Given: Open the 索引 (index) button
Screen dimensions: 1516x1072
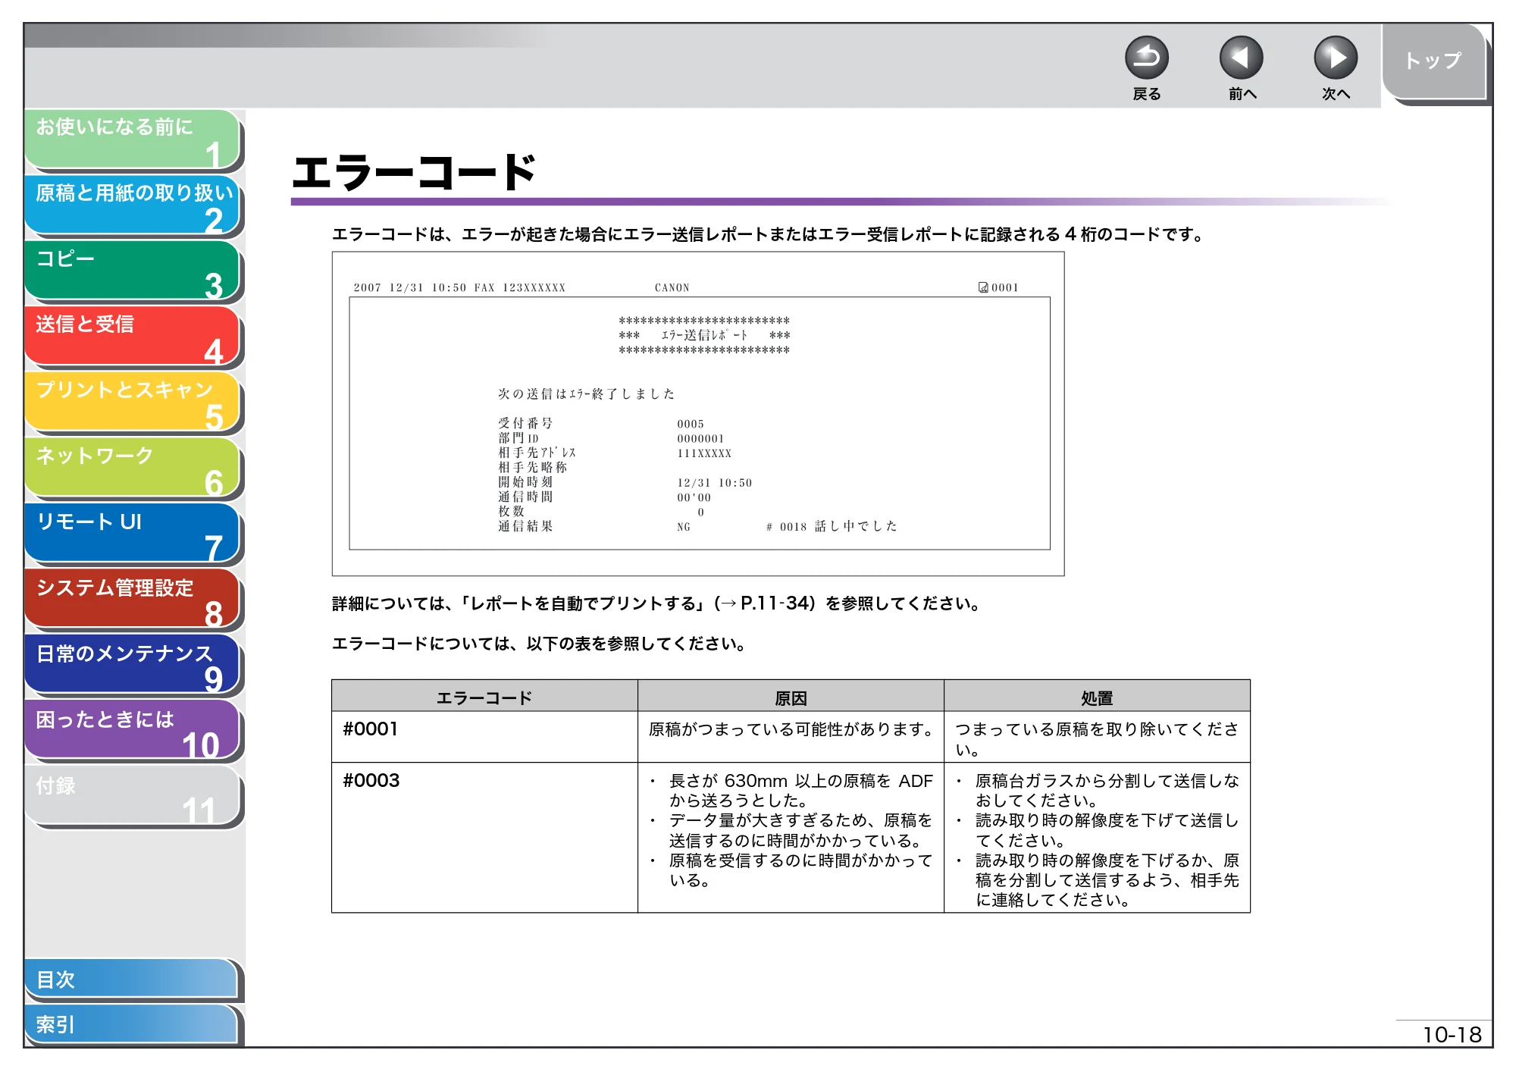Looking at the screenshot, I should (132, 1024).
